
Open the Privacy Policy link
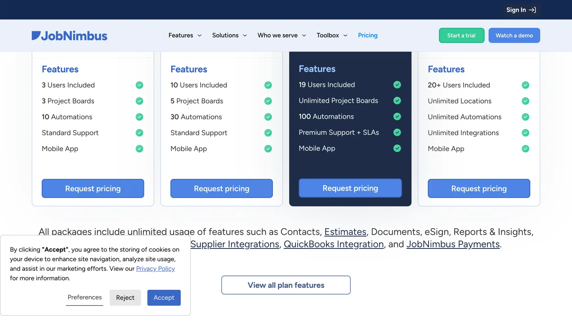tap(155, 269)
